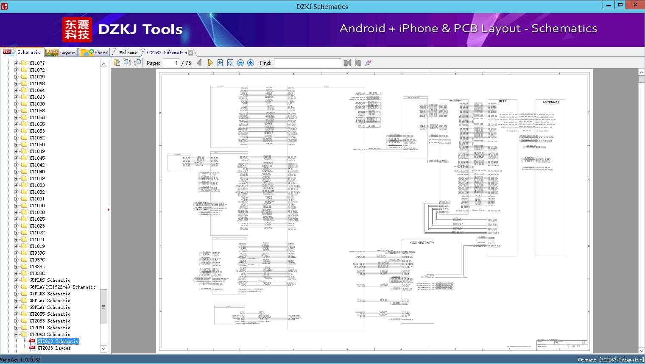Collapse the XT2063 Schematic folder
Screen dimensions: 645x364
pos(16,334)
